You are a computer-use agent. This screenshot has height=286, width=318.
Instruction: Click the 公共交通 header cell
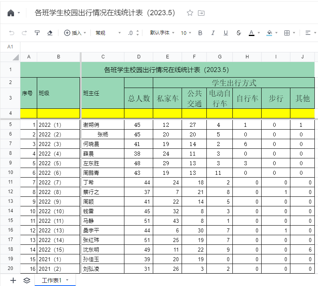click(x=194, y=98)
